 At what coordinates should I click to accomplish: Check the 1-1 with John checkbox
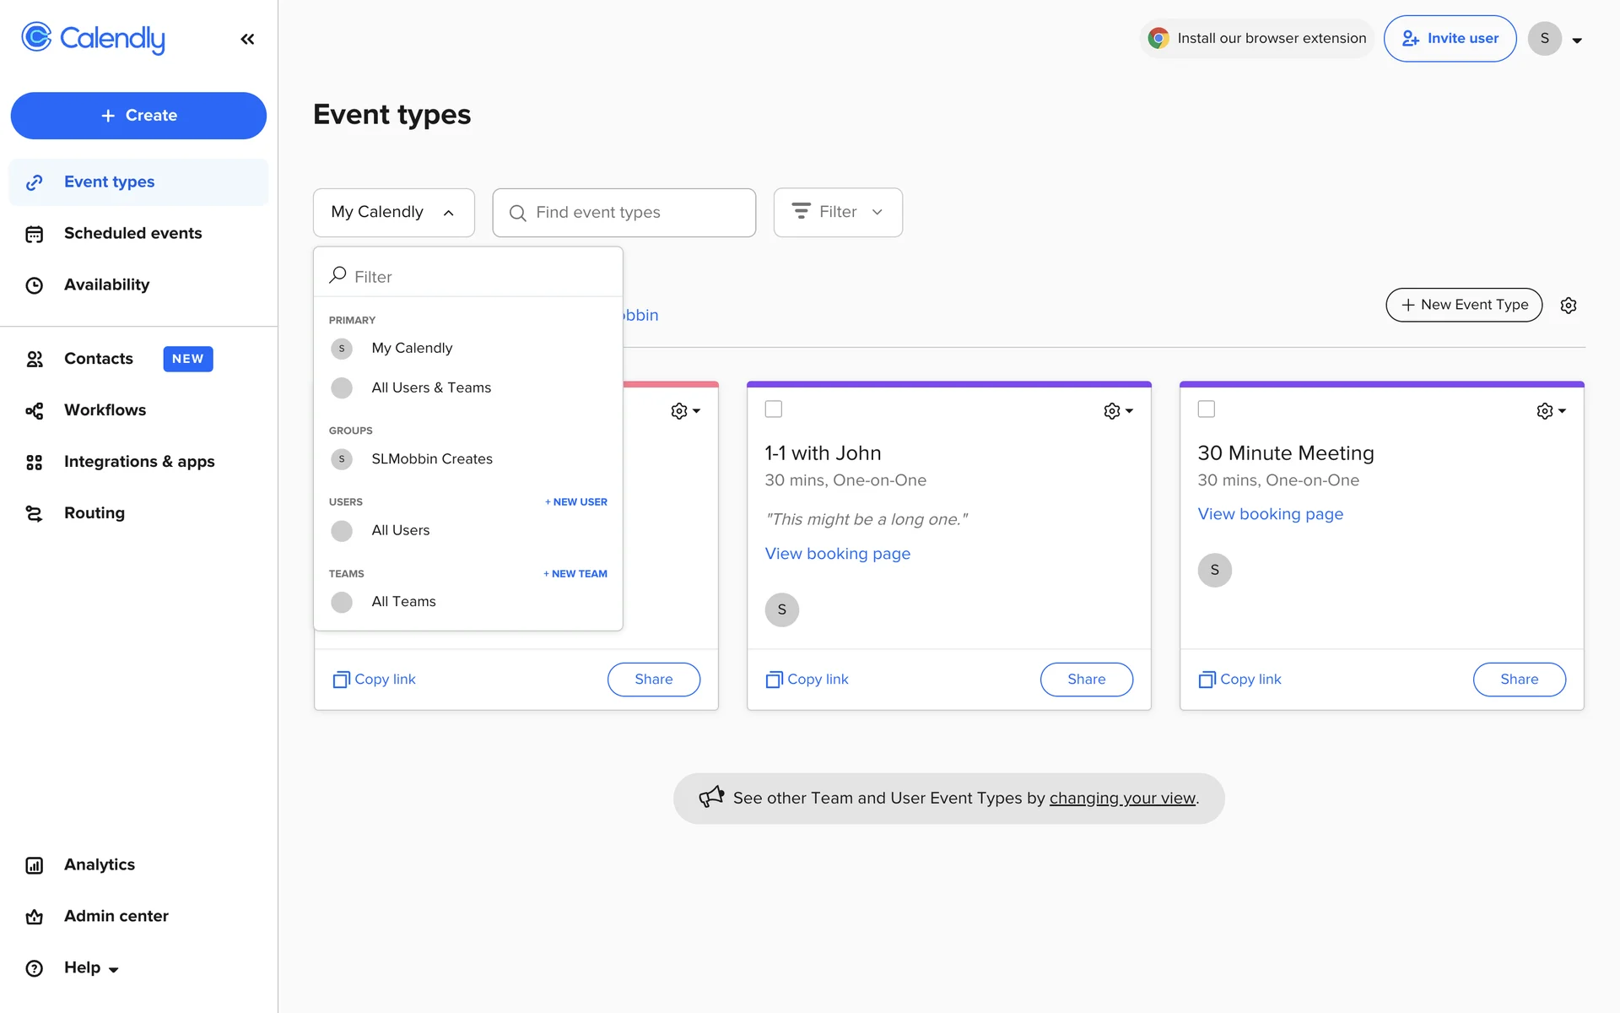point(774,409)
